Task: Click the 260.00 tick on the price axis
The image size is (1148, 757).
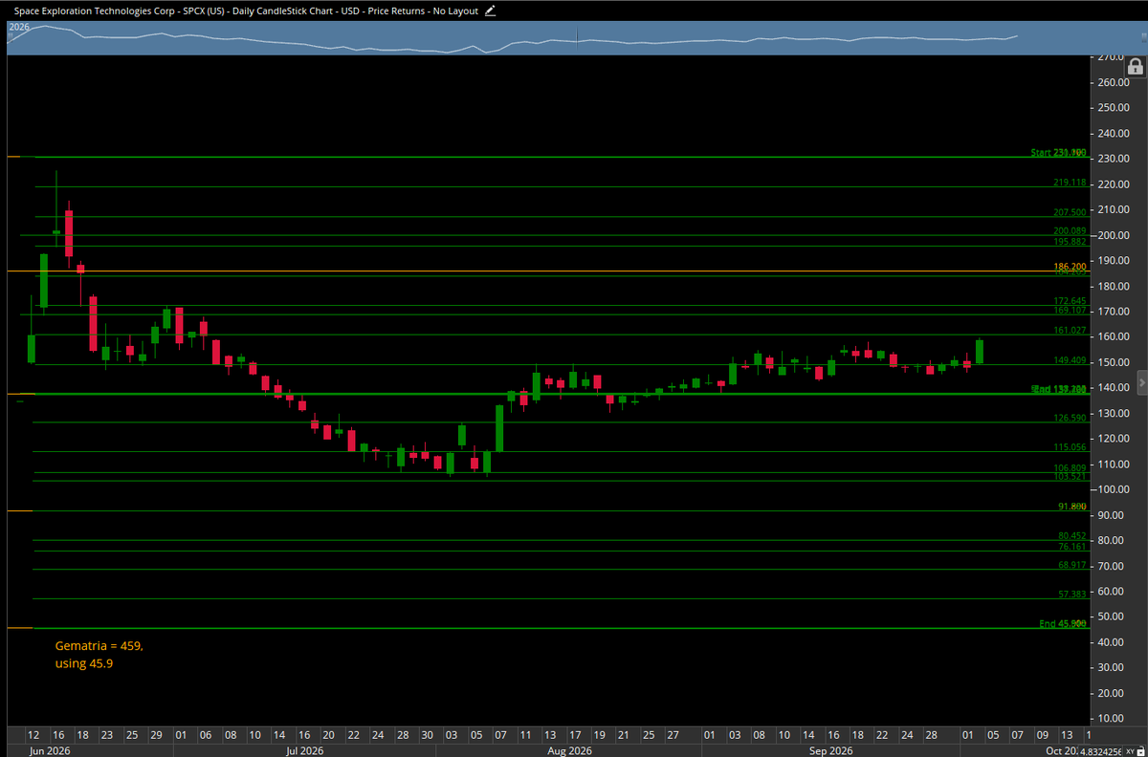Action: 1114,82
